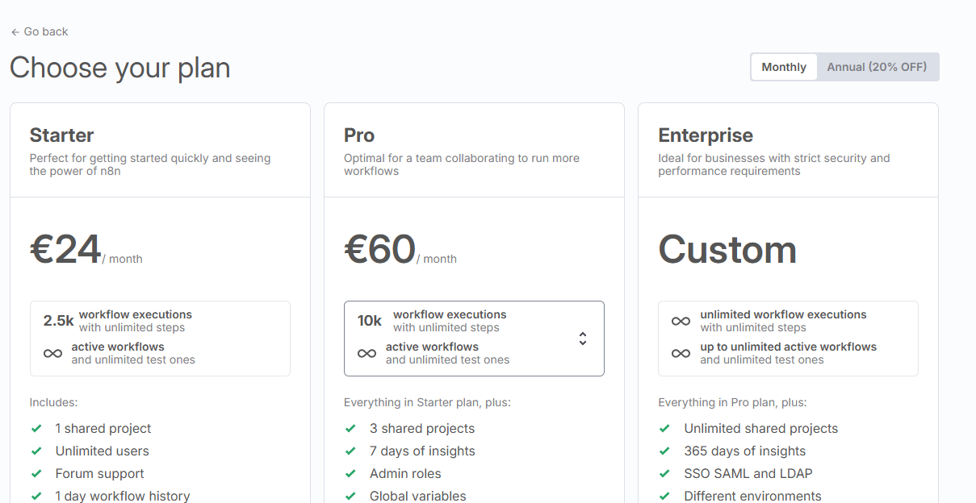Viewport: 976px width, 503px height.
Task: Click 'Everything in Starter plan, plus:' text
Action: click(x=427, y=402)
